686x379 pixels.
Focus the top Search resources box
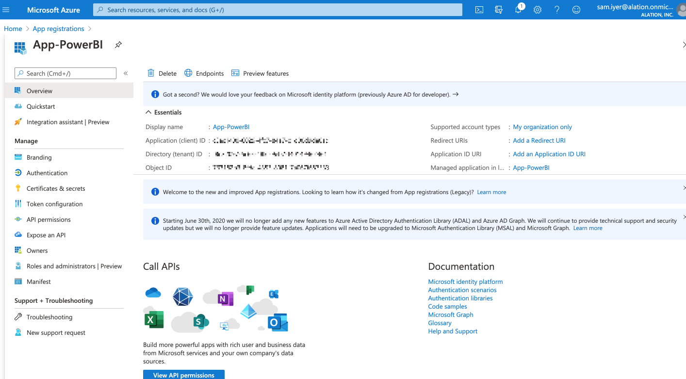[x=278, y=10]
